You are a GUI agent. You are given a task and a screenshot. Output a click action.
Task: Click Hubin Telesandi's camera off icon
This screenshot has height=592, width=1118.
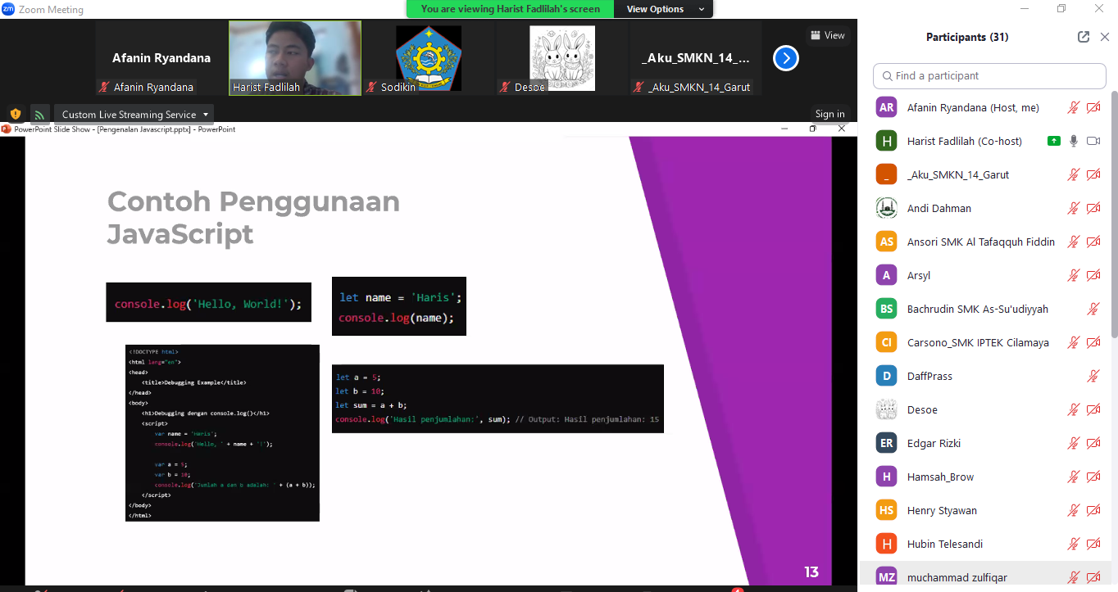point(1093,544)
